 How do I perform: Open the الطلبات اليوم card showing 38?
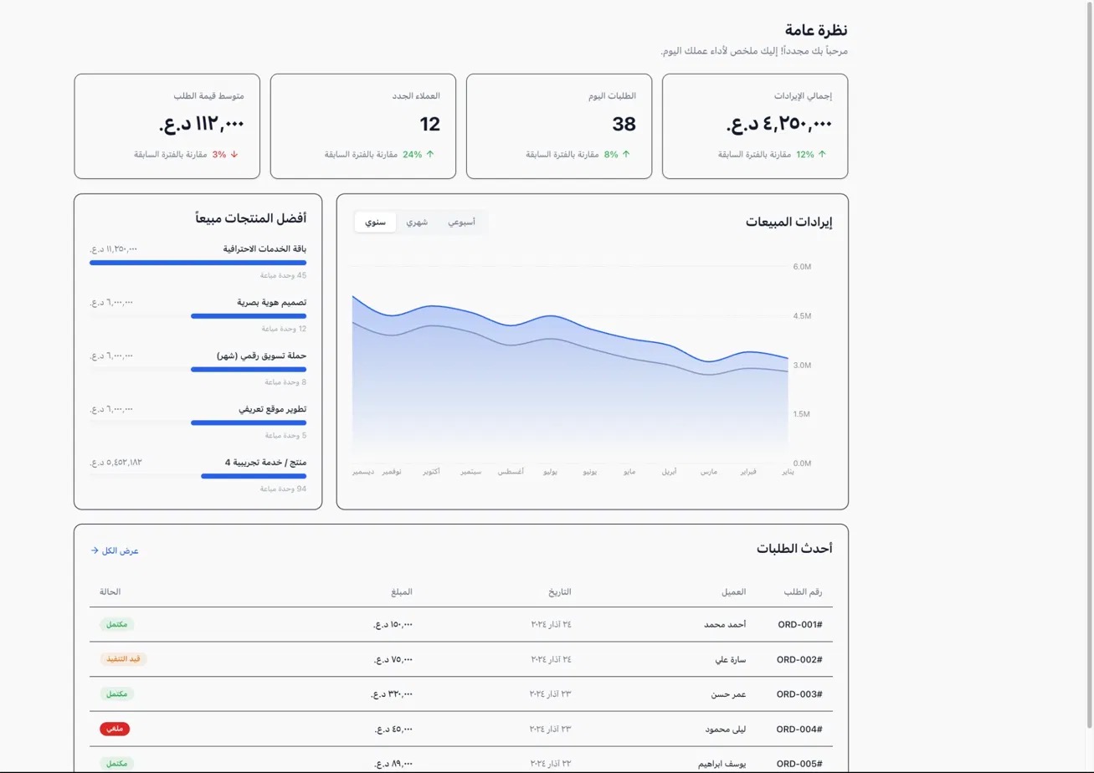tap(559, 126)
